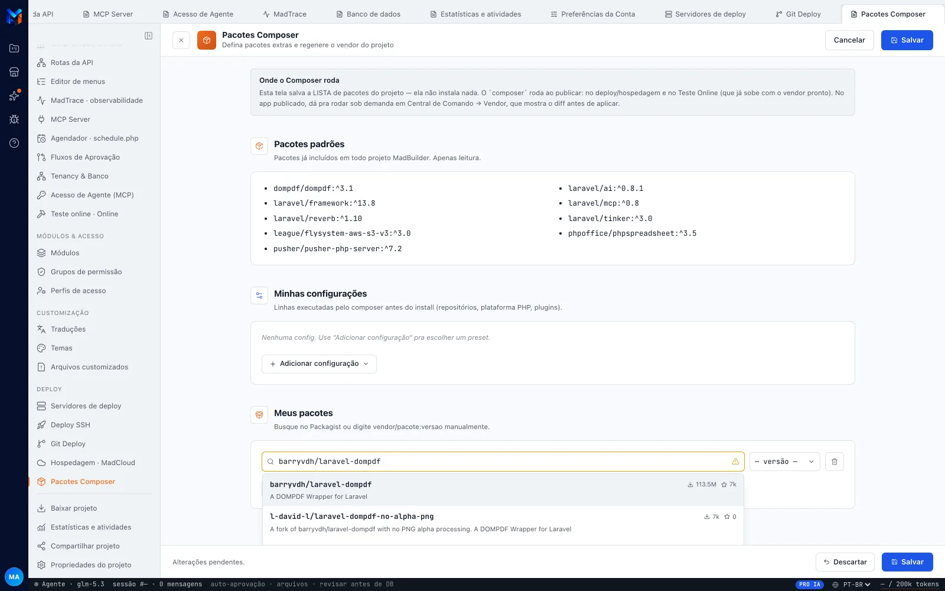Open the PT-BR language selector
Viewport: 945px width, 591px height.
point(856,584)
